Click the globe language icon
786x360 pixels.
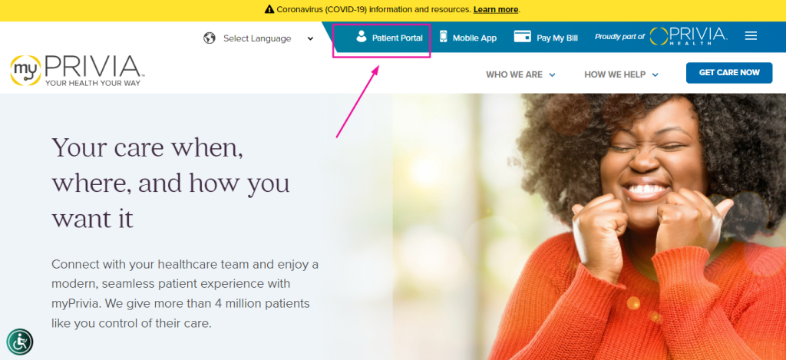(209, 38)
